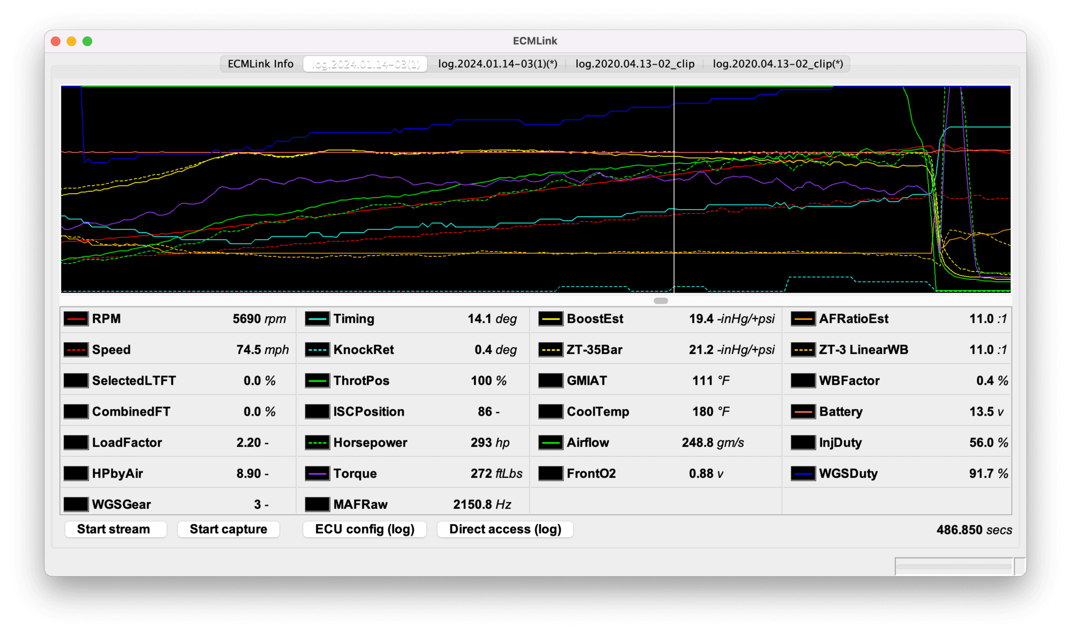Switch to log.2020.04.13-02_clip(*) tab

click(778, 64)
